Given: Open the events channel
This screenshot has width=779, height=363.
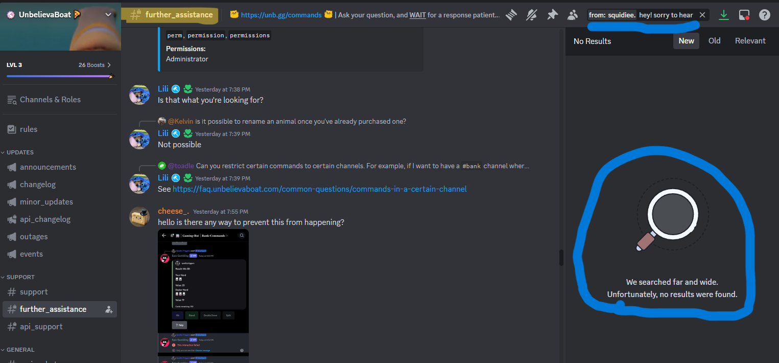Looking at the screenshot, I should (x=60, y=254).
